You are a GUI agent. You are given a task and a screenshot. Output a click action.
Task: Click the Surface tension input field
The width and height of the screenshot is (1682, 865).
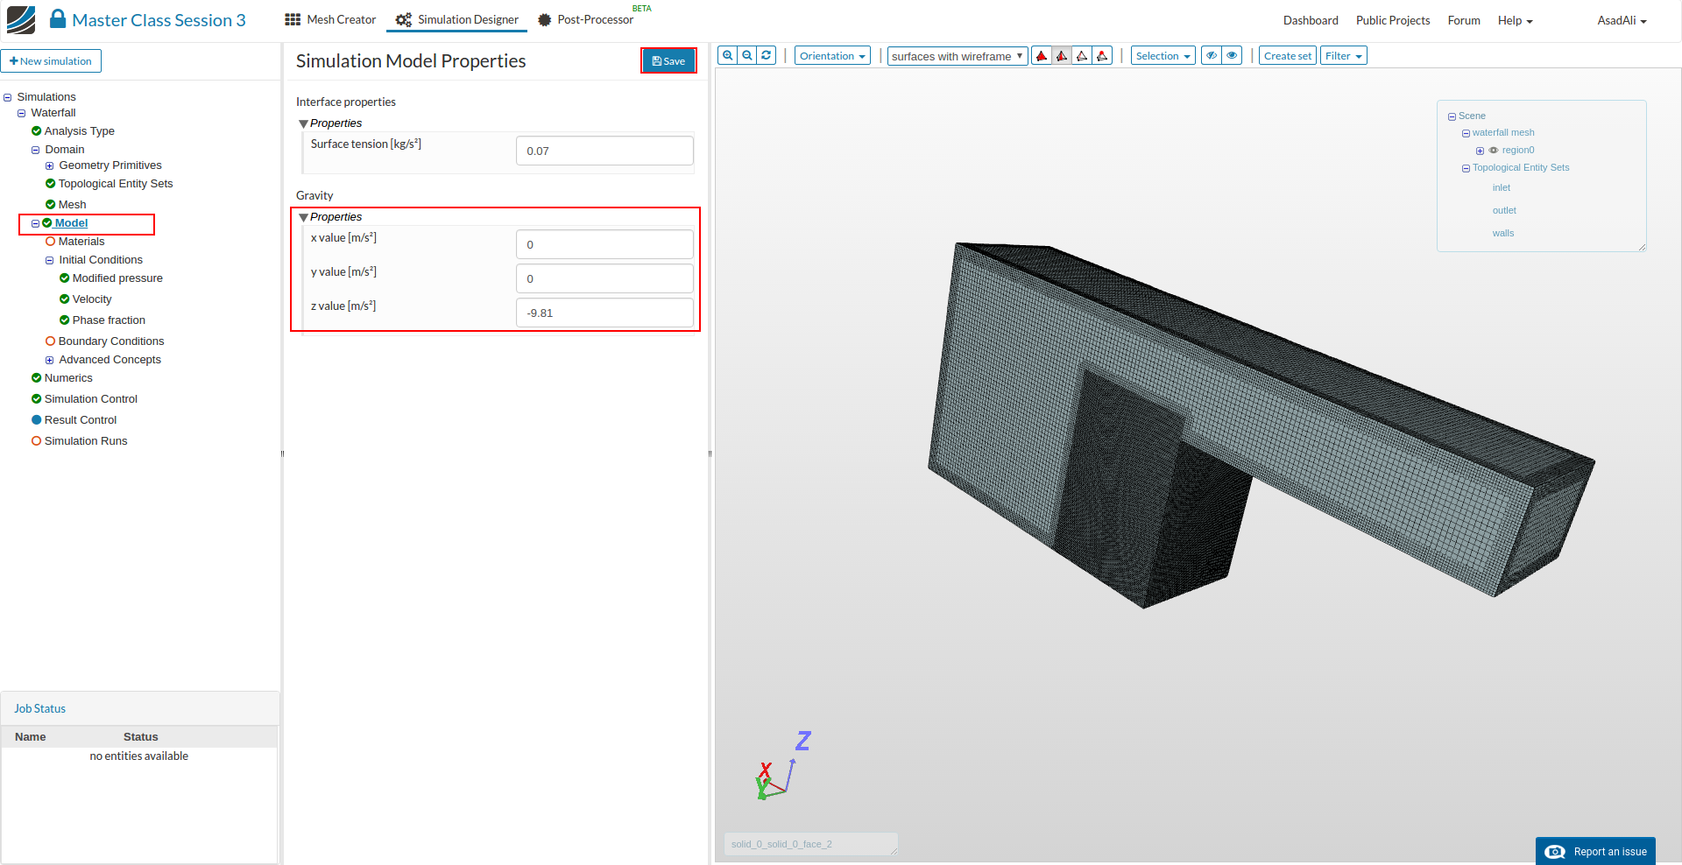coord(604,151)
